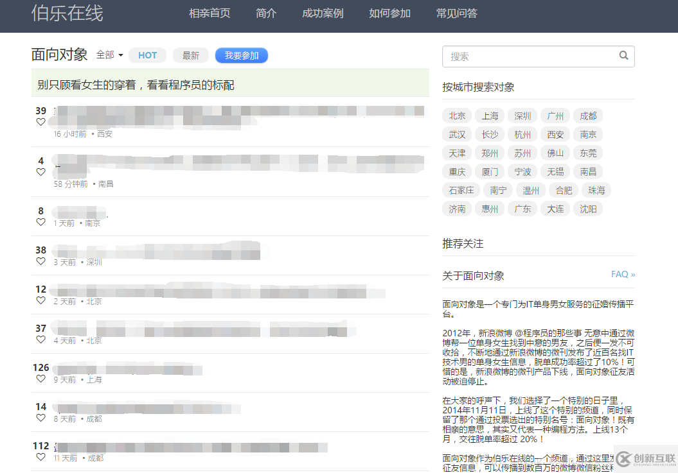Image resolution: width=678 pixels, height=473 pixels.
Task: Like the 成都 post with 112 votes
Action: (40, 457)
